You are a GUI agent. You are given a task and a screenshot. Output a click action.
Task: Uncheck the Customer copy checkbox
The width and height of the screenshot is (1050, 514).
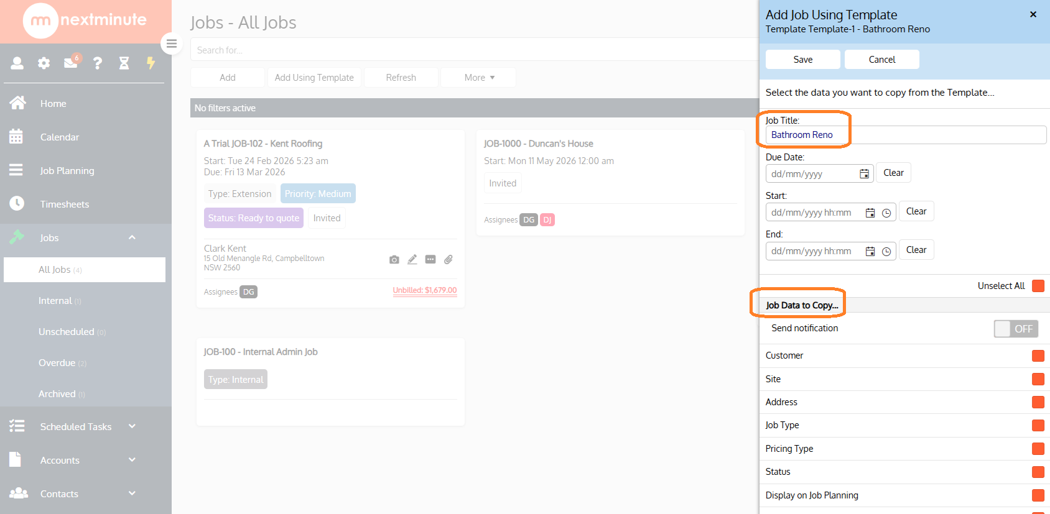click(x=1038, y=356)
